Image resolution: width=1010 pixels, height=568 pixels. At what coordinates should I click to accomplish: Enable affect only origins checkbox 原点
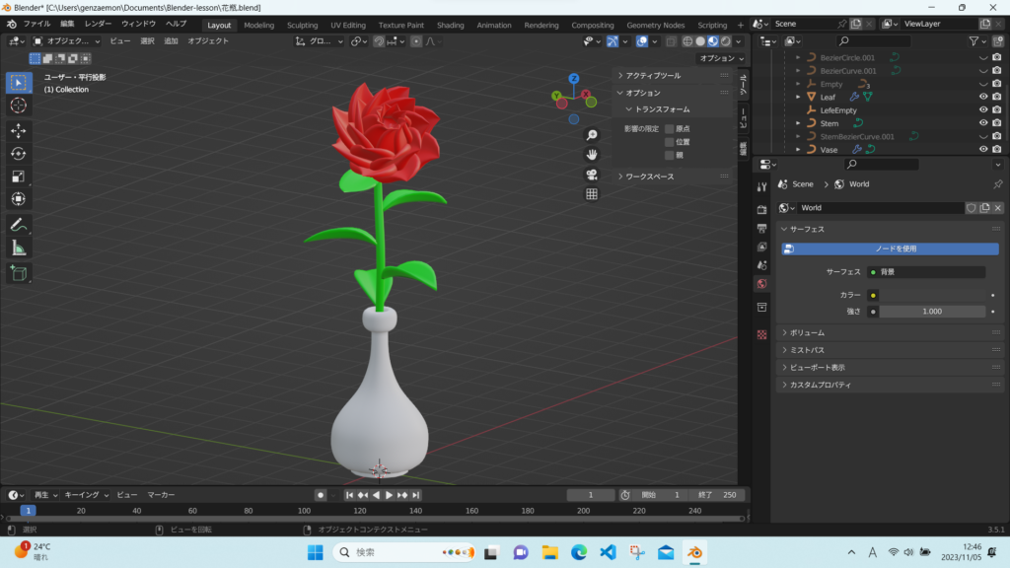click(x=670, y=129)
